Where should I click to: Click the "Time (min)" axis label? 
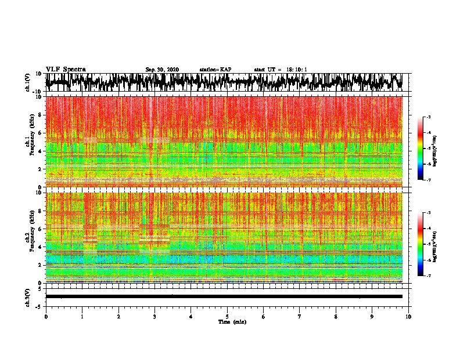tap(232, 322)
